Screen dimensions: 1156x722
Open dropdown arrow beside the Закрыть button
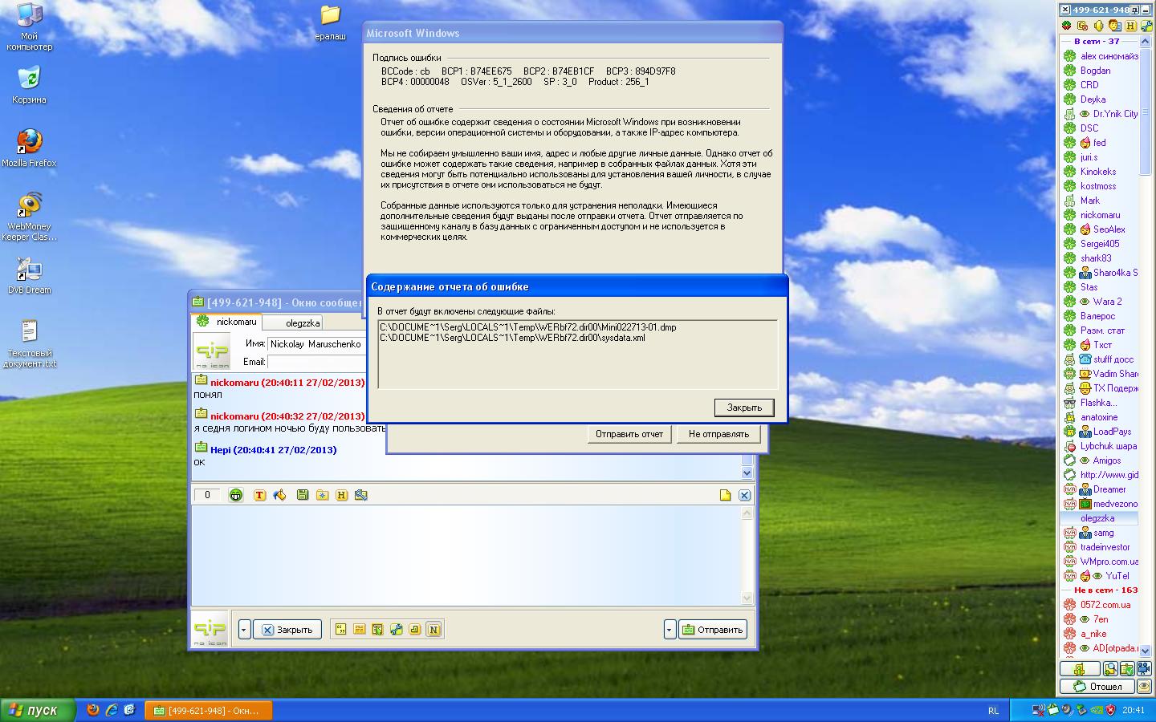[x=245, y=630]
